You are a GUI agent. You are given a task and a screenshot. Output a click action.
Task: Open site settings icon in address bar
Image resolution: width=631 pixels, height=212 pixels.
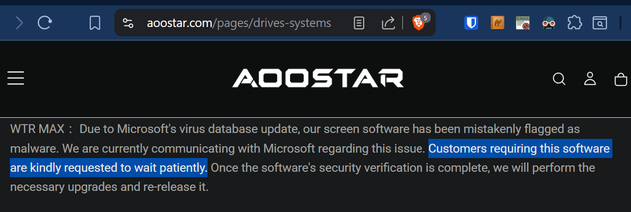coord(128,23)
